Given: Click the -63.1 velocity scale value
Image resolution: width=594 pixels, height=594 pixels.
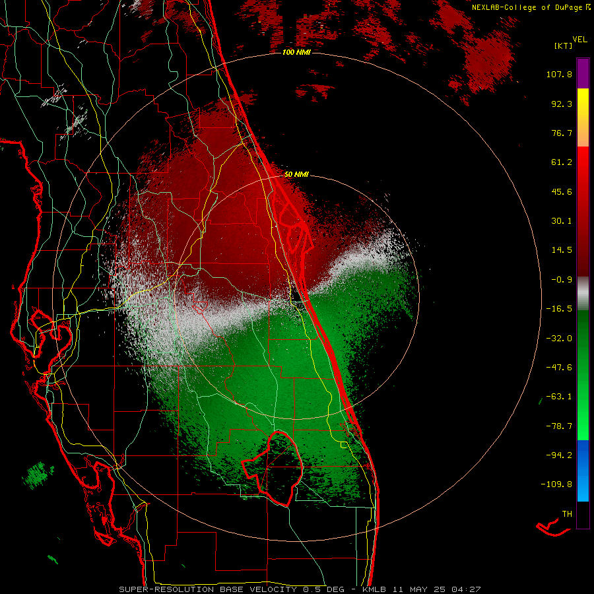Looking at the screenshot, I should pos(559,397).
